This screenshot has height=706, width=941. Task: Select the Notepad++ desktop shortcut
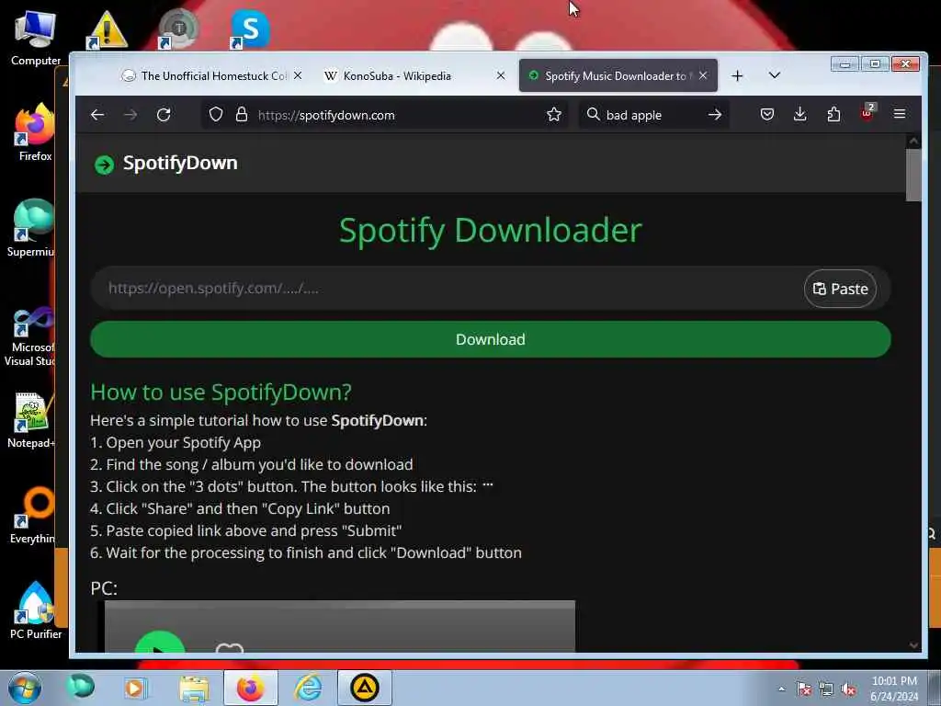(32, 420)
